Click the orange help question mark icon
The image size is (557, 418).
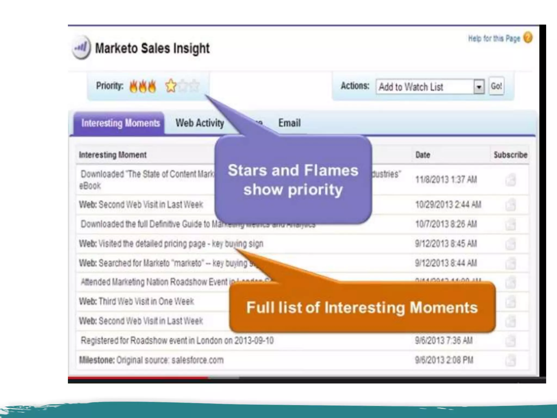pos(528,38)
